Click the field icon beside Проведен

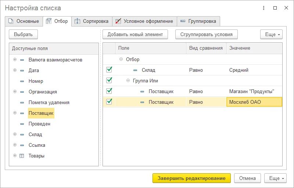[x=22, y=124]
